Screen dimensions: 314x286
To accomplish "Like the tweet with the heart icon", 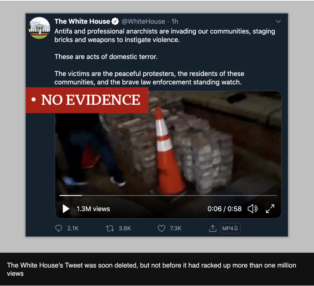I will point(161,228).
